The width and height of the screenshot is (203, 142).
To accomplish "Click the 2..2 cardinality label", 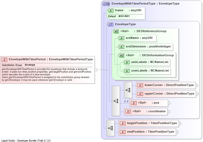I will pos(126,101).
